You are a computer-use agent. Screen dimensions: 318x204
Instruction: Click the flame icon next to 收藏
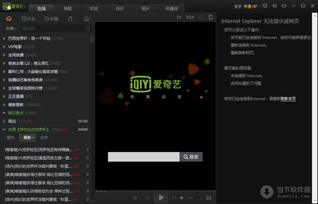point(70,19)
